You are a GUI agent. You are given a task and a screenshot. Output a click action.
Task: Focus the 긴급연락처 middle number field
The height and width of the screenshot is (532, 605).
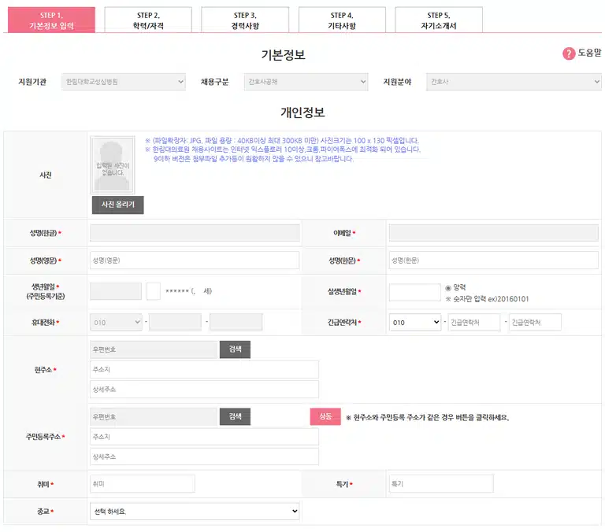point(474,322)
